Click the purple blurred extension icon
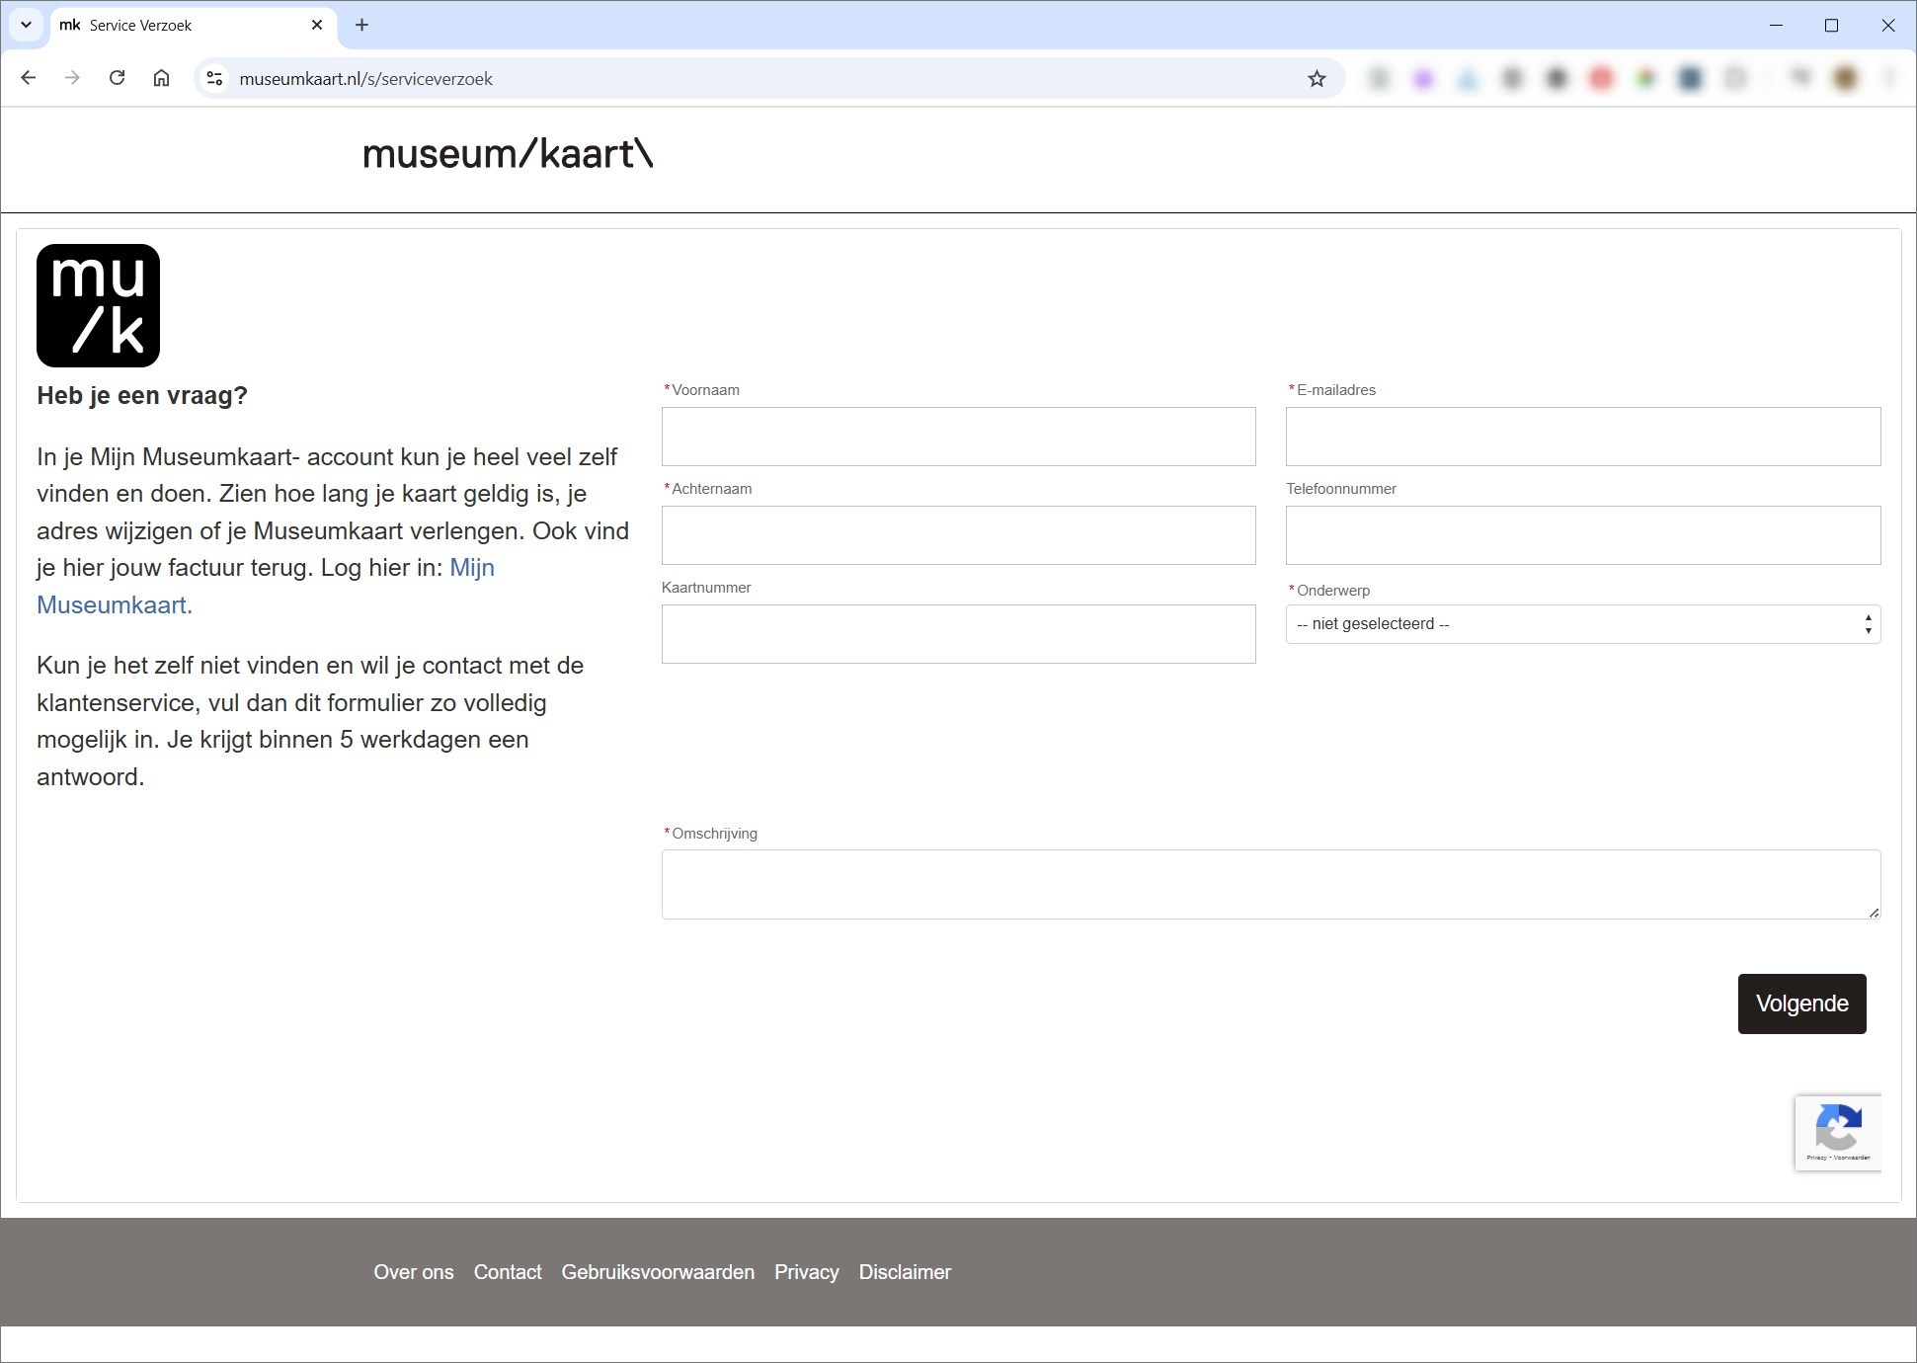 click(x=1422, y=78)
